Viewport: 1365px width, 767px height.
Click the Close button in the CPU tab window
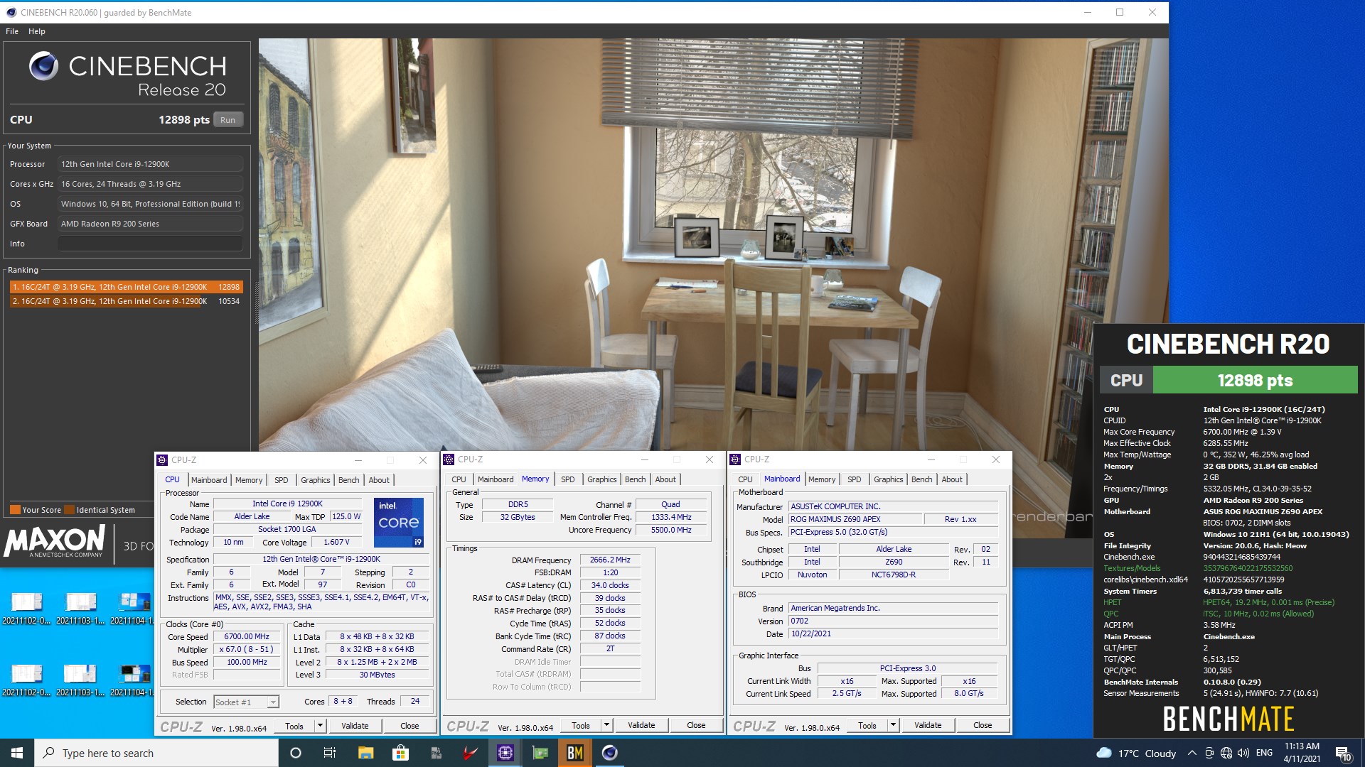409,726
